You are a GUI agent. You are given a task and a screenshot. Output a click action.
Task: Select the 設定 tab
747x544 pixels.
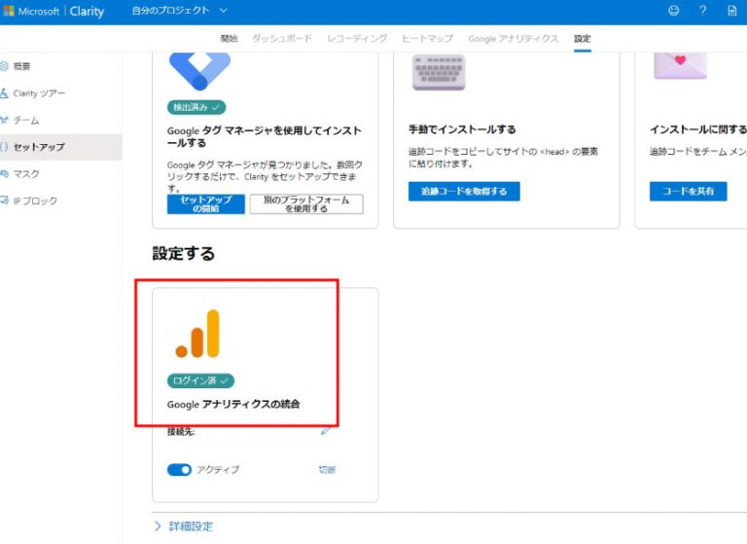click(583, 39)
